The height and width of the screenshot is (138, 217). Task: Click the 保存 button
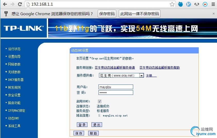tap(79, 133)
